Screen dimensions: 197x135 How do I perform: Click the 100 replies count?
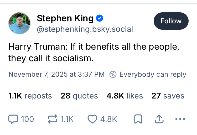pyautogui.click(x=27, y=119)
